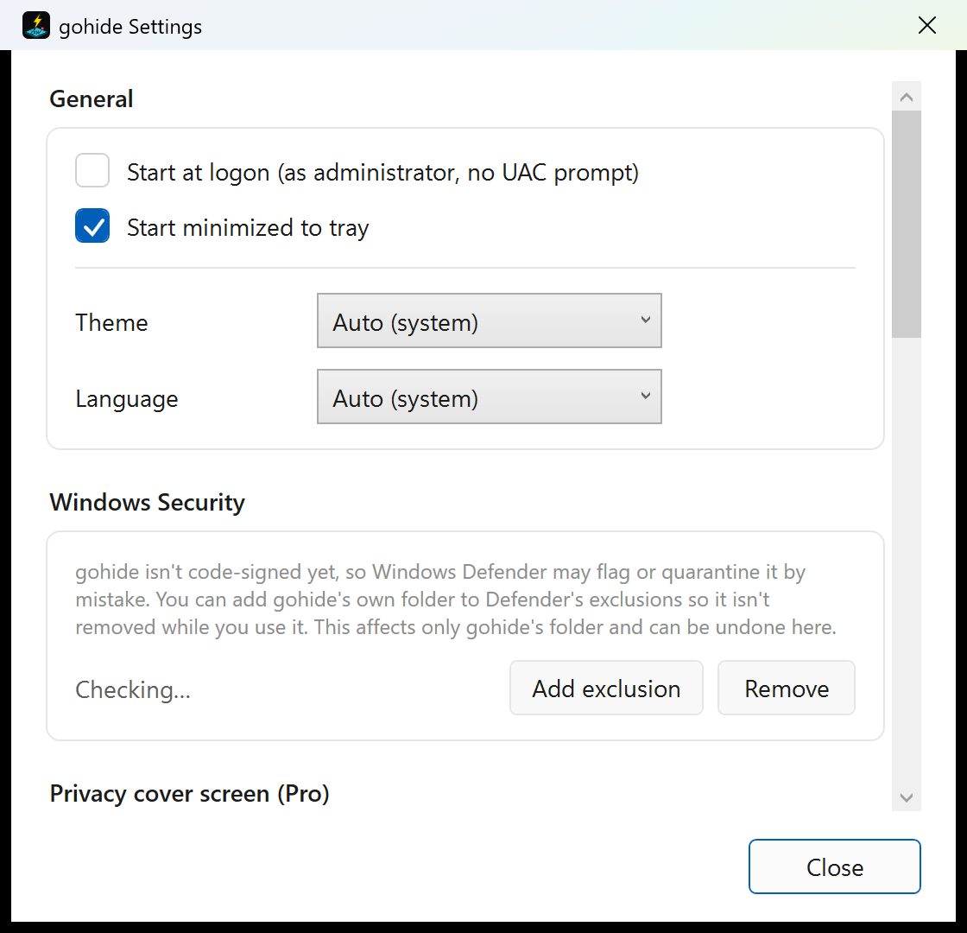967x933 pixels.
Task: Click the scrollbar up arrow
Action: (906, 97)
